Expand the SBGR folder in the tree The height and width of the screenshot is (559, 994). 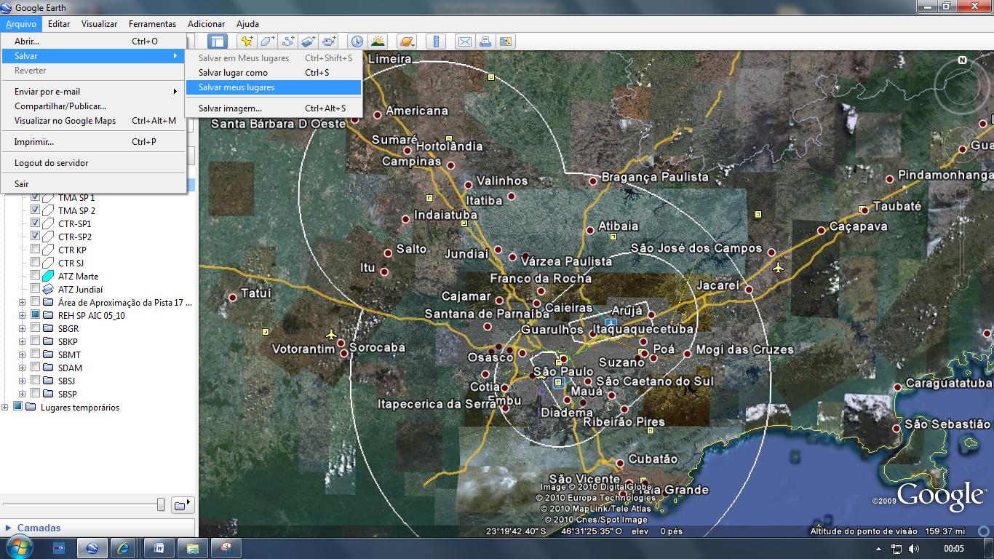[22, 328]
